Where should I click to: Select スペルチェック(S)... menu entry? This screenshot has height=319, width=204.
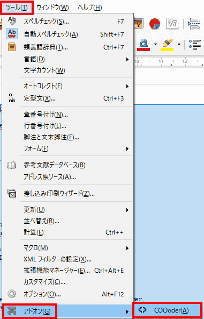coord(67,22)
